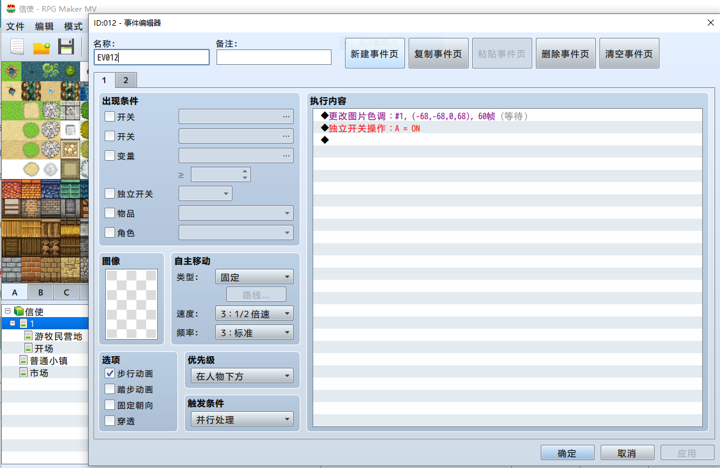The image size is (720, 468).
Task: Select tileset tab A
Action: (x=15, y=292)
